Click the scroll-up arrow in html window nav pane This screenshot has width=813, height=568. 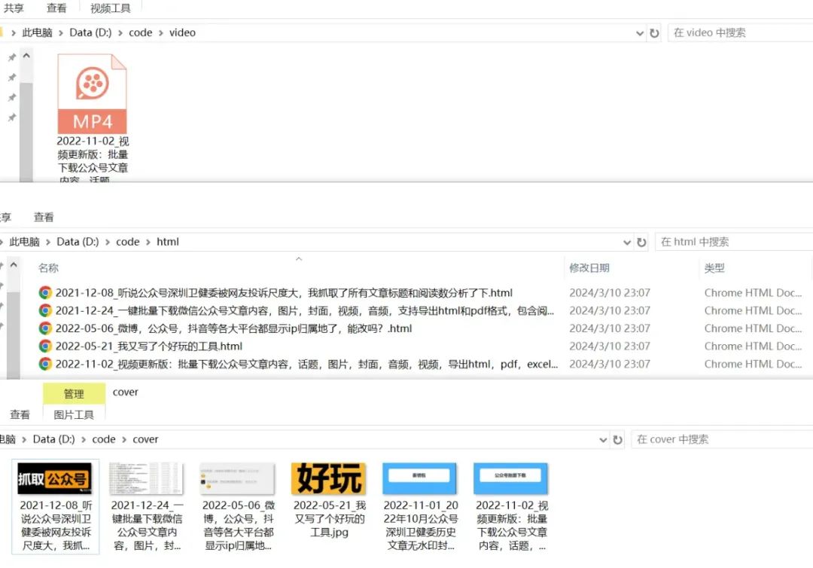coord(14,265)
